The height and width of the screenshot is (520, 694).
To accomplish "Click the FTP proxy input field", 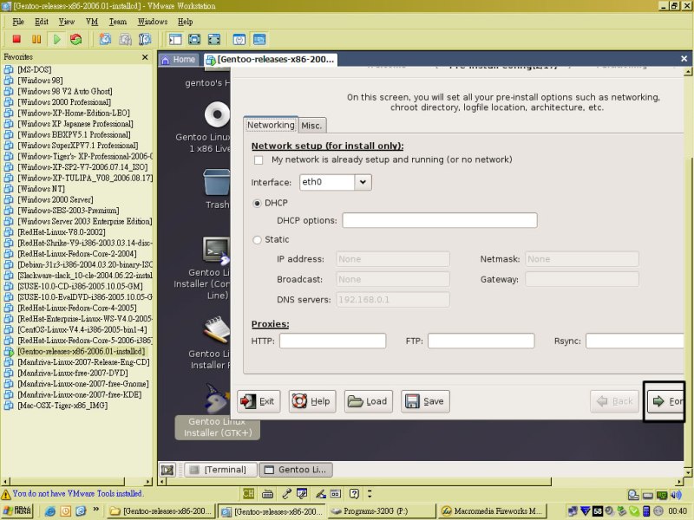I will coord(481,341).
